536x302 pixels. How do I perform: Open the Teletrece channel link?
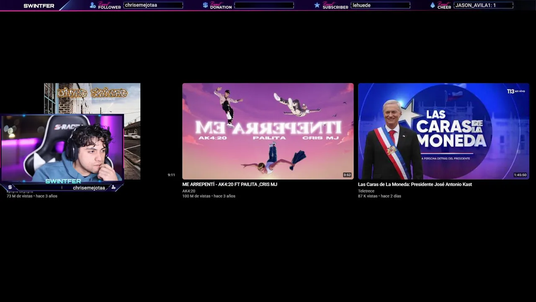pos(366,191)
